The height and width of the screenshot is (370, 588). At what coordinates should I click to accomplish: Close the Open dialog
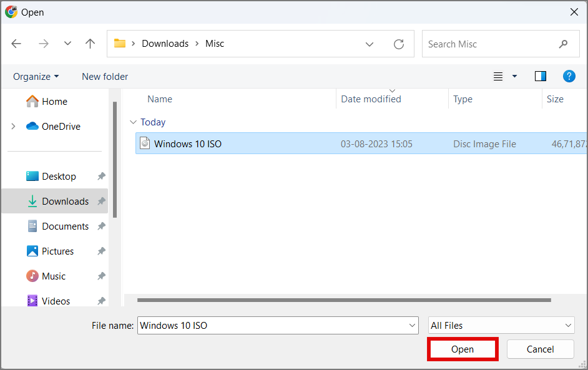coord(574,12)
